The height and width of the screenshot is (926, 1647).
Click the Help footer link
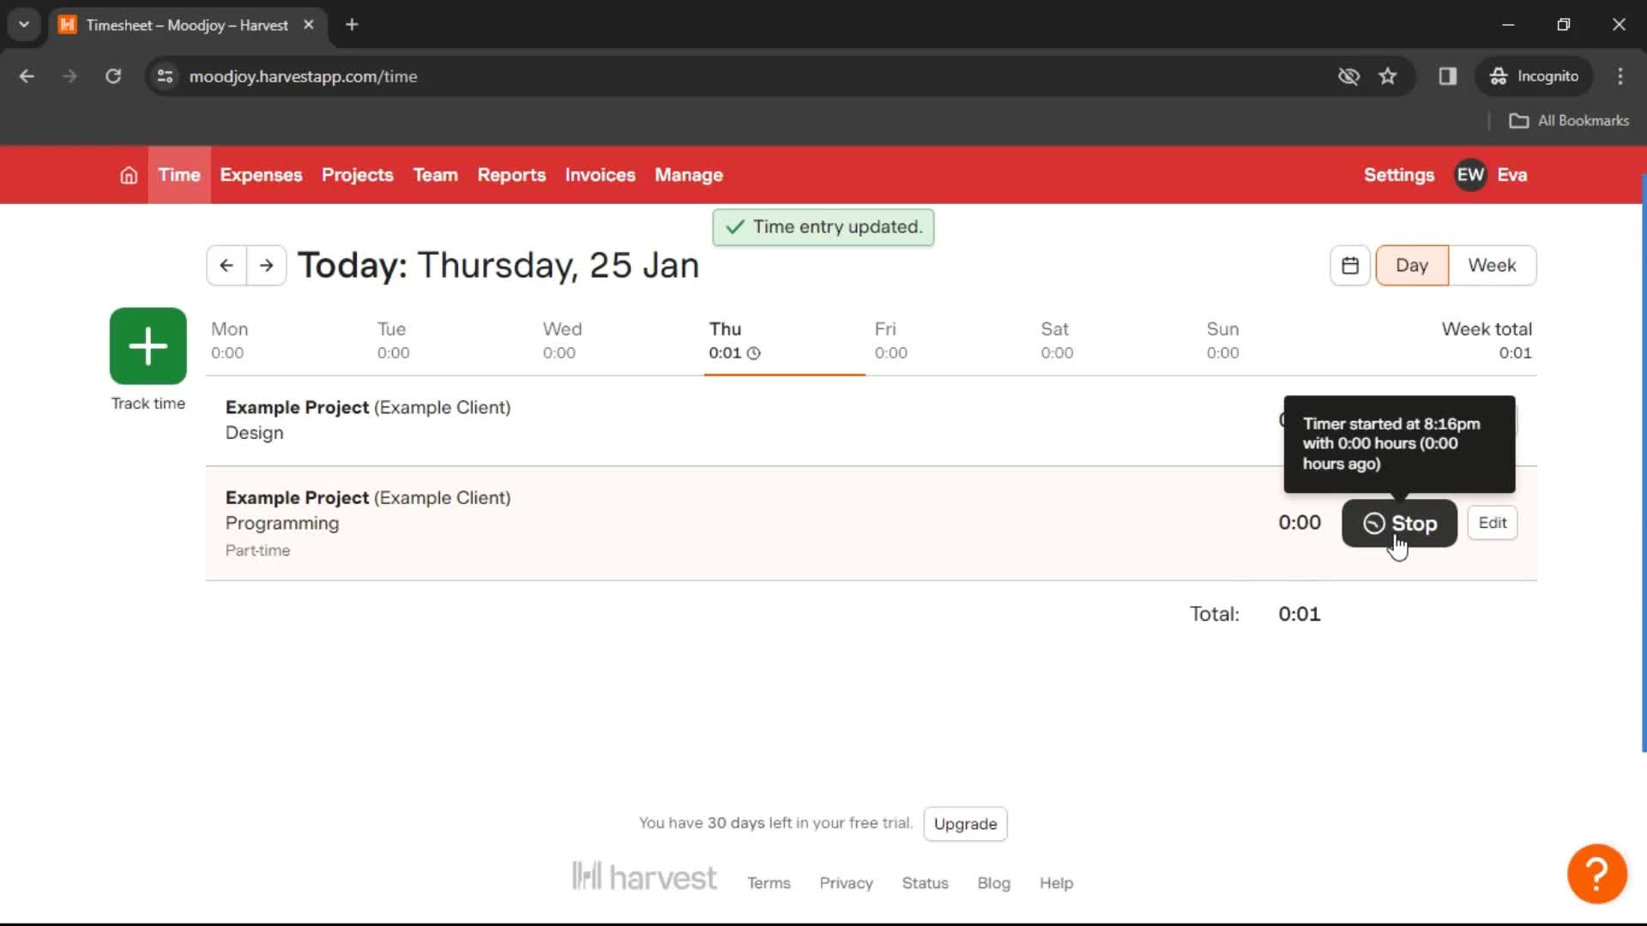pyautogui.click(x=1057, y=883)
